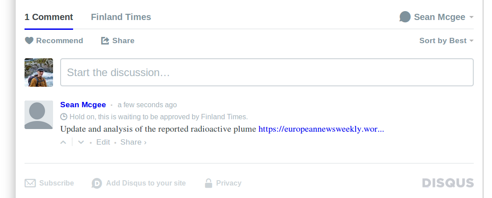Click the Sean Mcgee author name
The height and width of the screenshot is (198, 492).
[x=83, y=105]
